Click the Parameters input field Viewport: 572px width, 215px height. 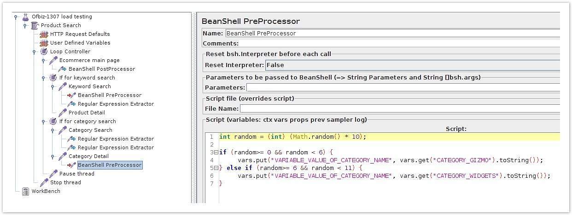point(403,87)
